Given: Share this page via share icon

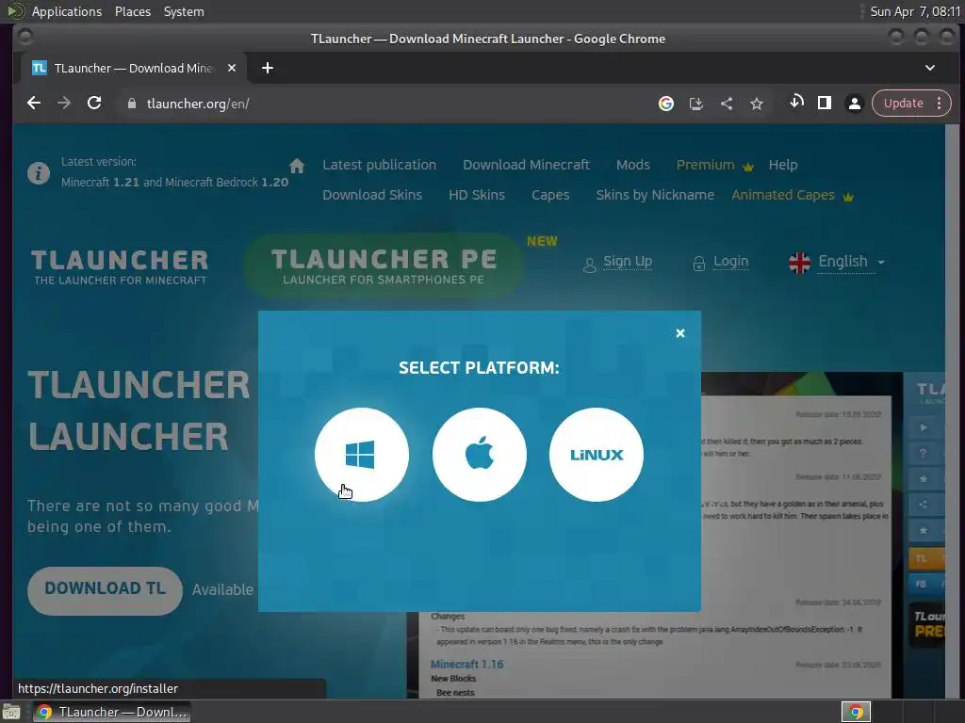Looking at the screenshot, I should (727, 104).
